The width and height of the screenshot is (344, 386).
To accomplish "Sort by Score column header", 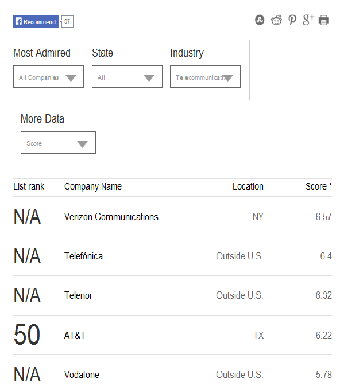I will point(319,186).
